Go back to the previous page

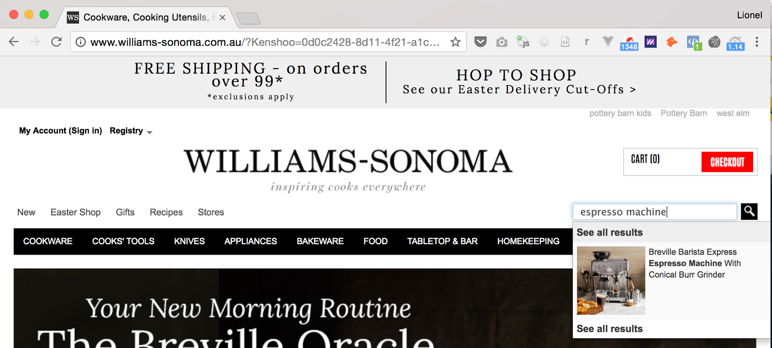pyautogui.click(x=14, y=42)
